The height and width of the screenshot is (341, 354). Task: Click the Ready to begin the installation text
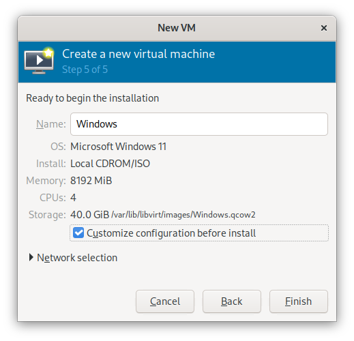tap(92, 98)
